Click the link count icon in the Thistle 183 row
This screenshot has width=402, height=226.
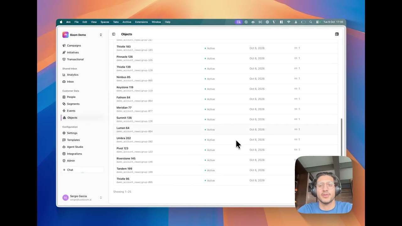[x=296, y=48]
